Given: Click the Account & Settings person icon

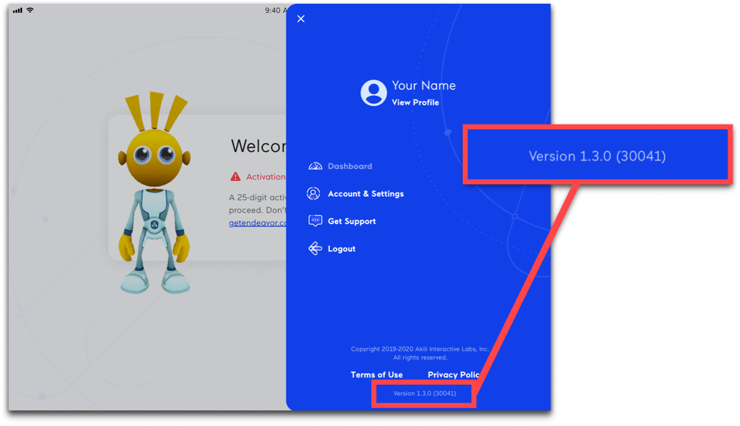Looking at the screenshot, I should pos(313,193).
